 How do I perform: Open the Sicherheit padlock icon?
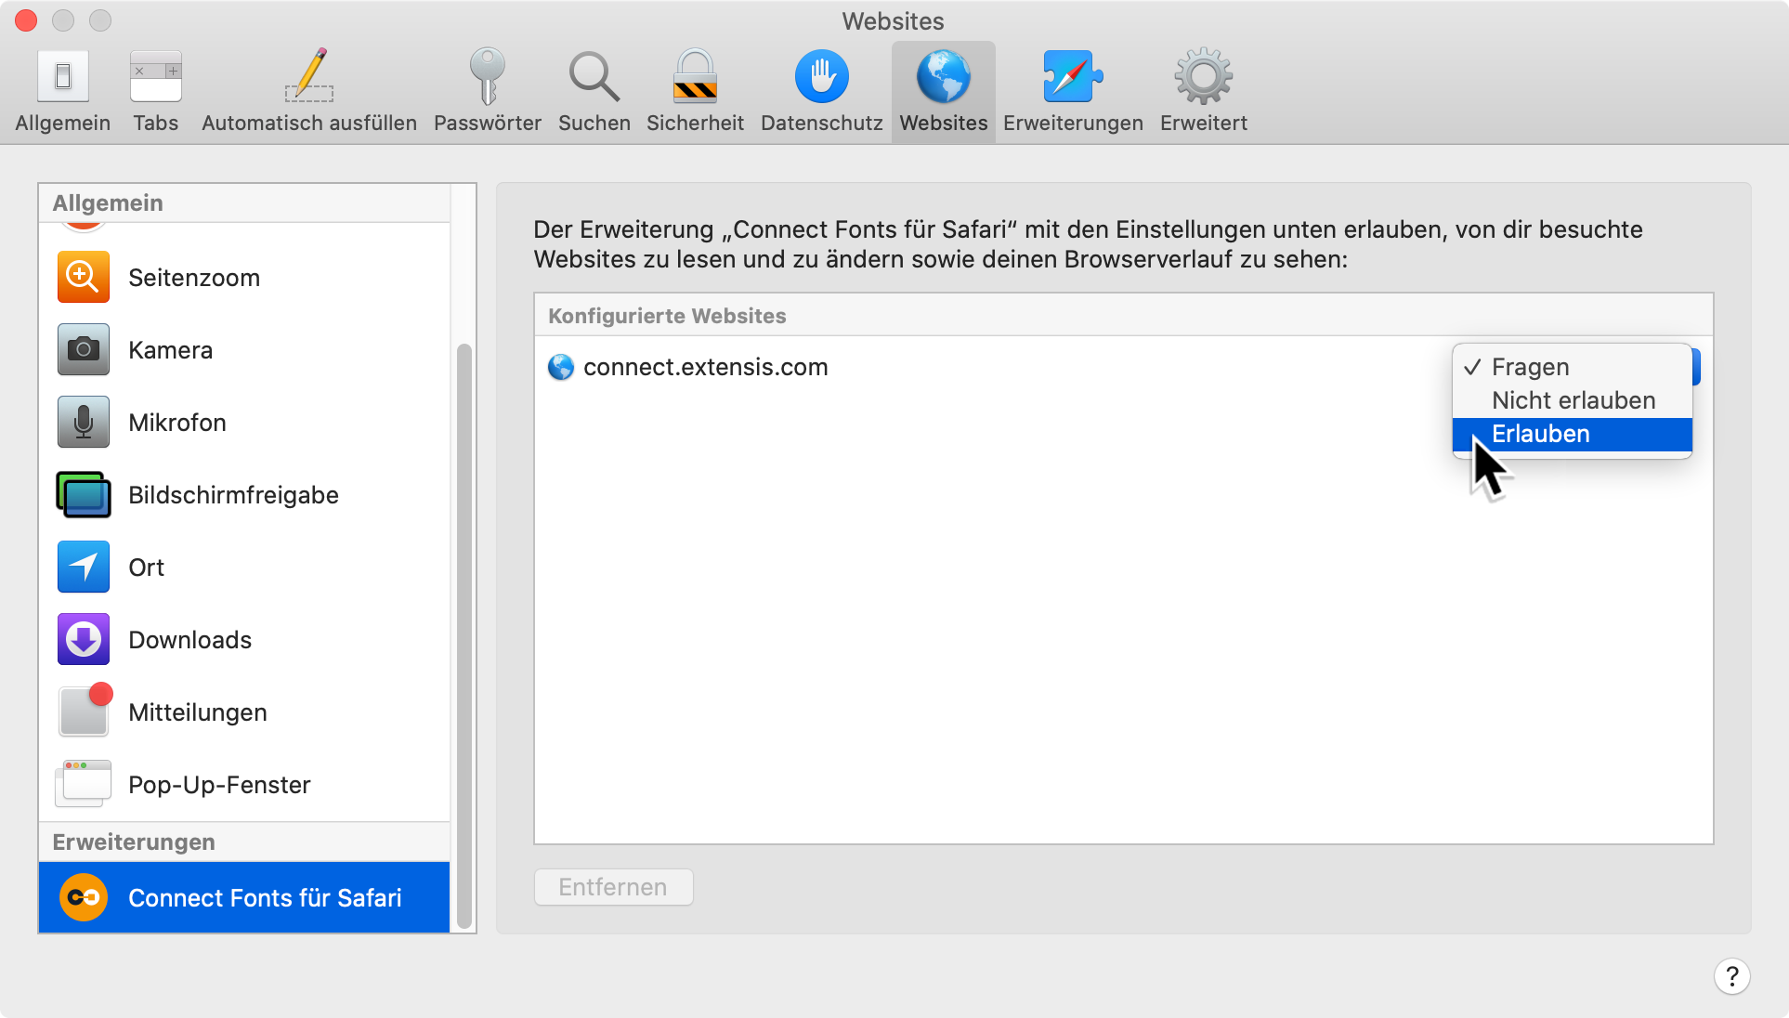[x=695, y=76]
